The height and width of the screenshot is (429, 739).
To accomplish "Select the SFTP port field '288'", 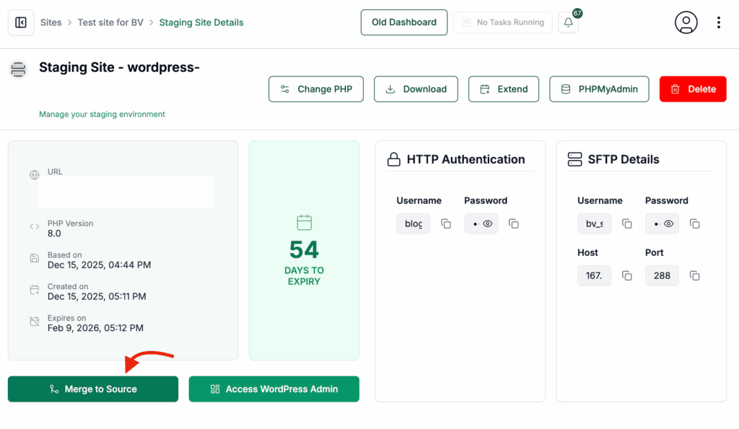I will pyautogui.click(x=662, y=275).
